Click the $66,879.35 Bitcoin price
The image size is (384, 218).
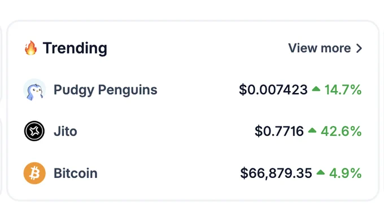pyautogui.click(x=276, y=173)
